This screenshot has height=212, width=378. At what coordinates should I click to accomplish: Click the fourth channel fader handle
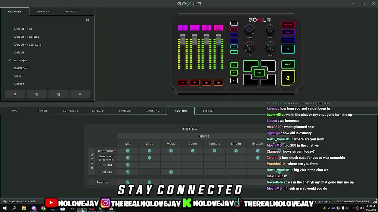point(219,40)
